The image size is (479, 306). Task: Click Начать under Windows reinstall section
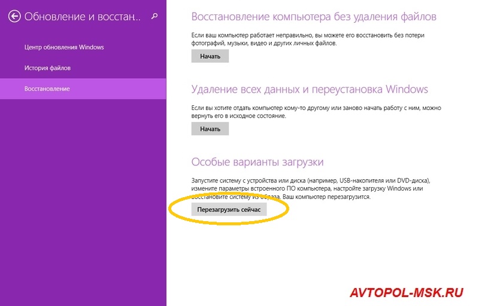pyautogui.click(x=210, y=129)
